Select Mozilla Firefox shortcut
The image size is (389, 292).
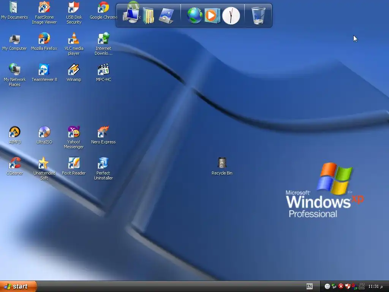pos(44,42)
